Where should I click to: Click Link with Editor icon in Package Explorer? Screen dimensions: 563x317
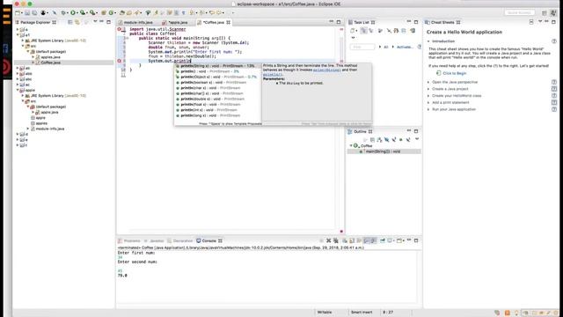77,22
